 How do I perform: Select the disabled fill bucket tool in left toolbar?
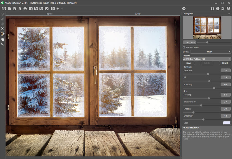(x=3, y=24)
